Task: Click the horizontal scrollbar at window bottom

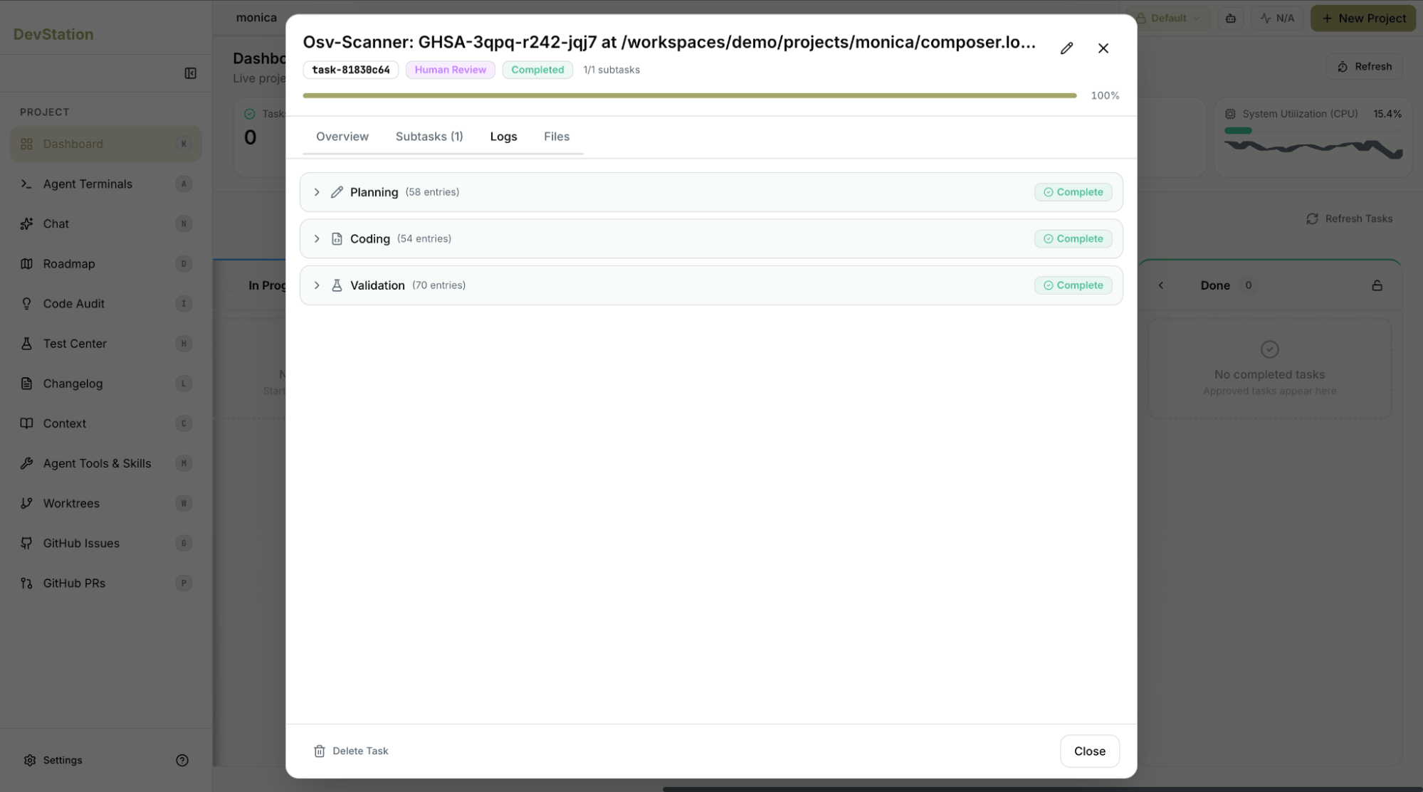Action: point(1041,789)
